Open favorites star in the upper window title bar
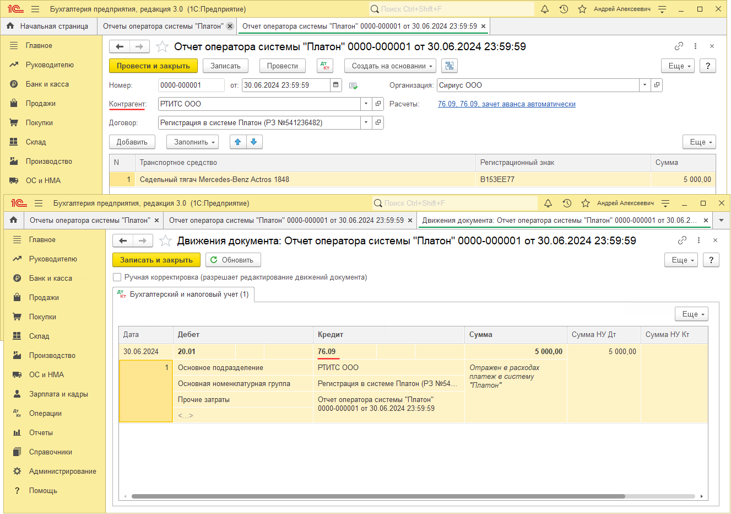 [x=582, y=9]
